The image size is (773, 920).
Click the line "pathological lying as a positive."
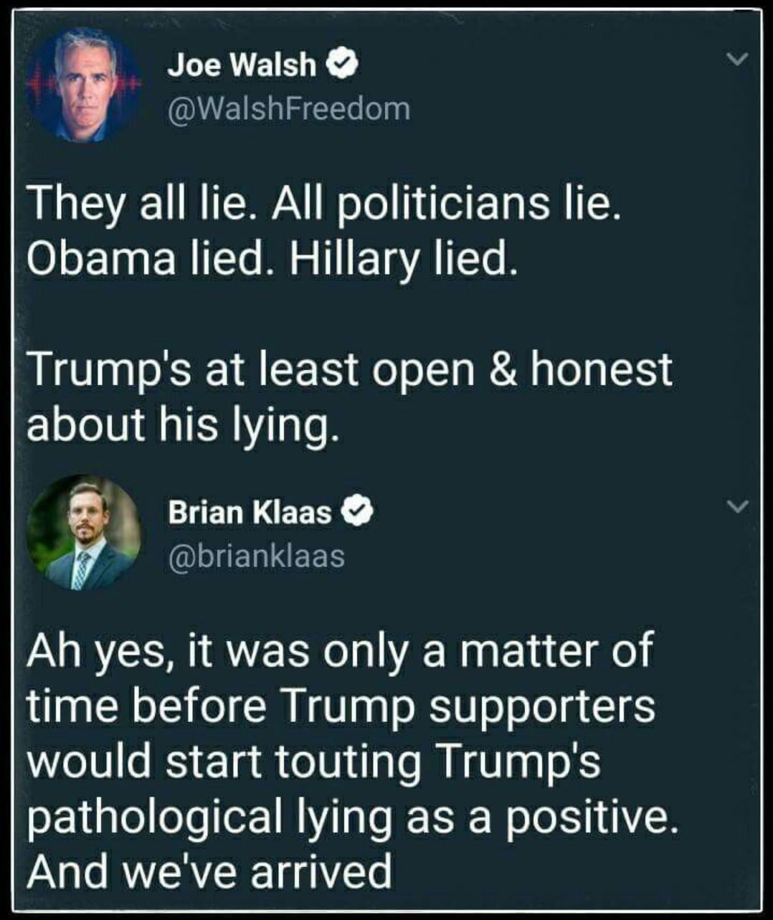pyautogui.click(x=351, y=815)
